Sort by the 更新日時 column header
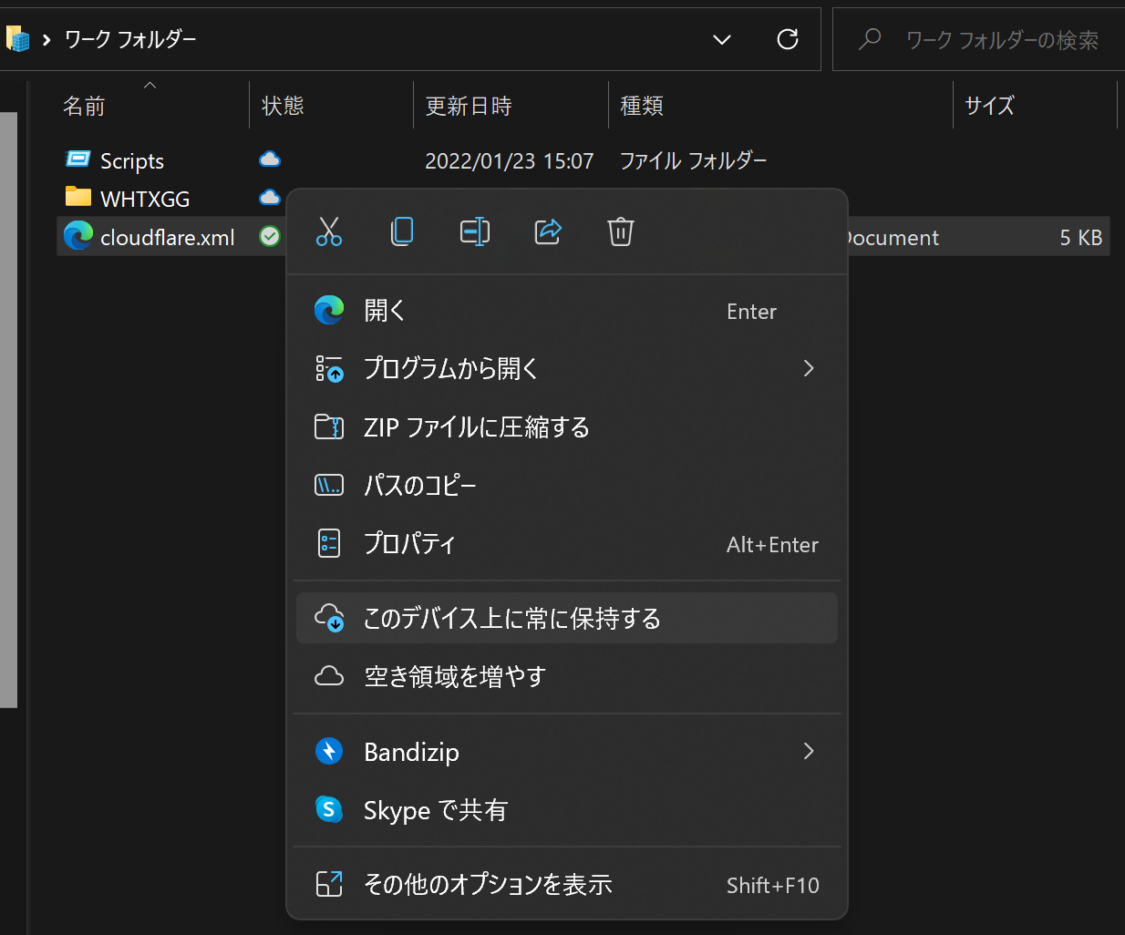This screenshot has width=1125, height=935. click(511, 106)
